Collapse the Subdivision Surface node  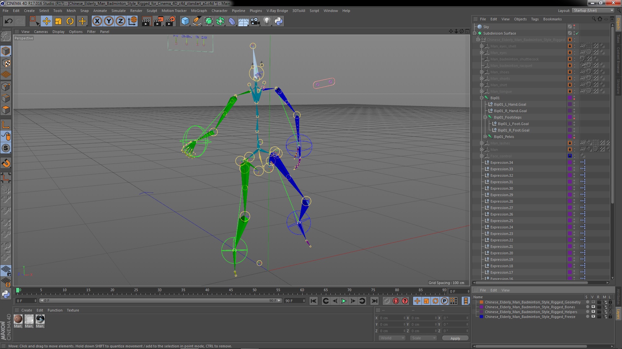(x=475, y=33)
